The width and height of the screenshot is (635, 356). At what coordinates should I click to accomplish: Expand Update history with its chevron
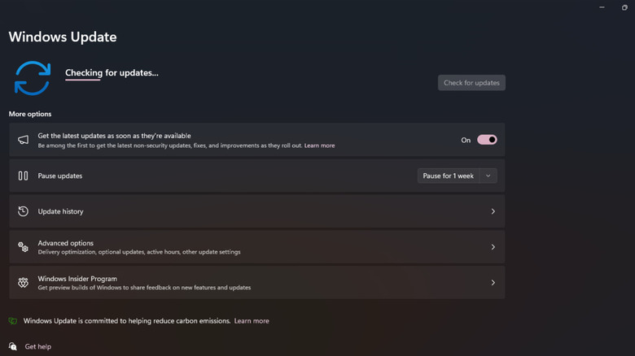coord(493,211)
